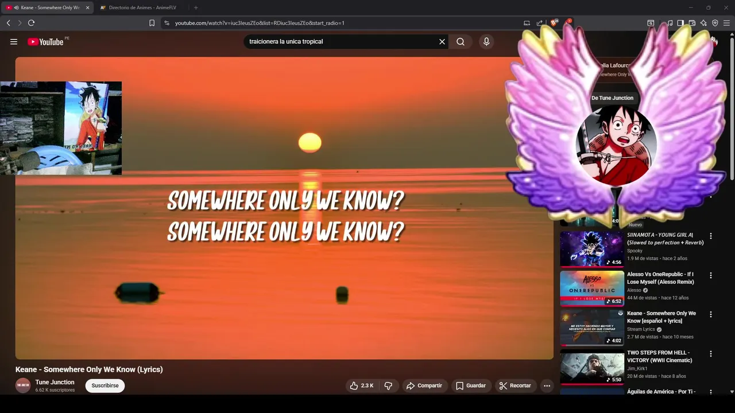Open site settings icon beside the URL
Image resolution: width=735 pixels, height=413 pixels.
[x=167, y=23]
